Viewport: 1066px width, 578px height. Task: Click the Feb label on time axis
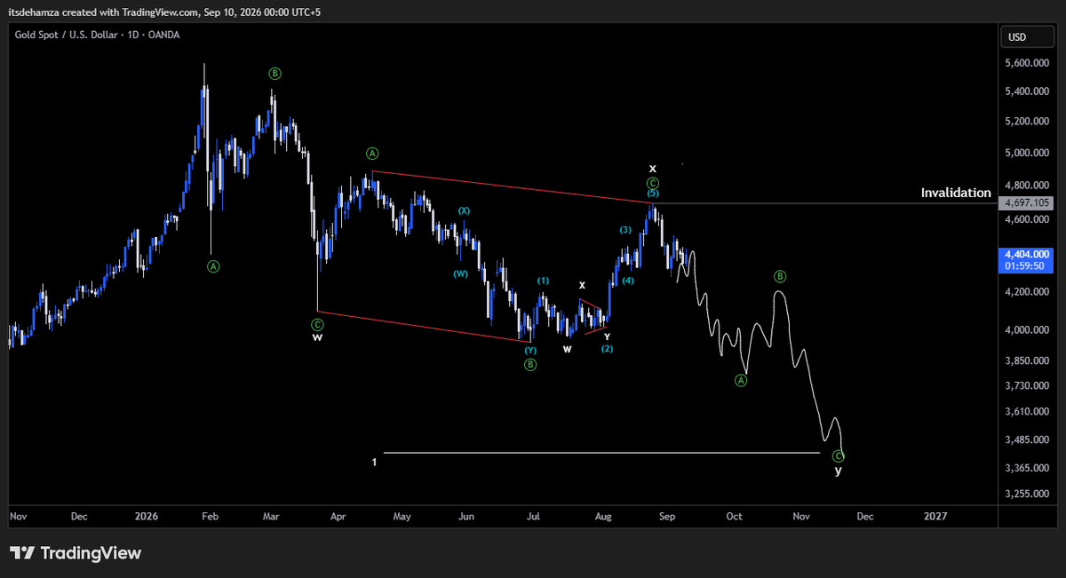tap(210, 516)
